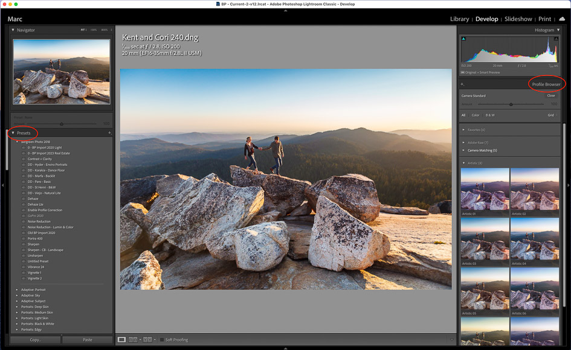Image resolution: width=571 pixels, height=350 pixels.
Task: Expand the Adaptive: Portrait preset group
Action: pyautogui.click(x=17, y=290)
